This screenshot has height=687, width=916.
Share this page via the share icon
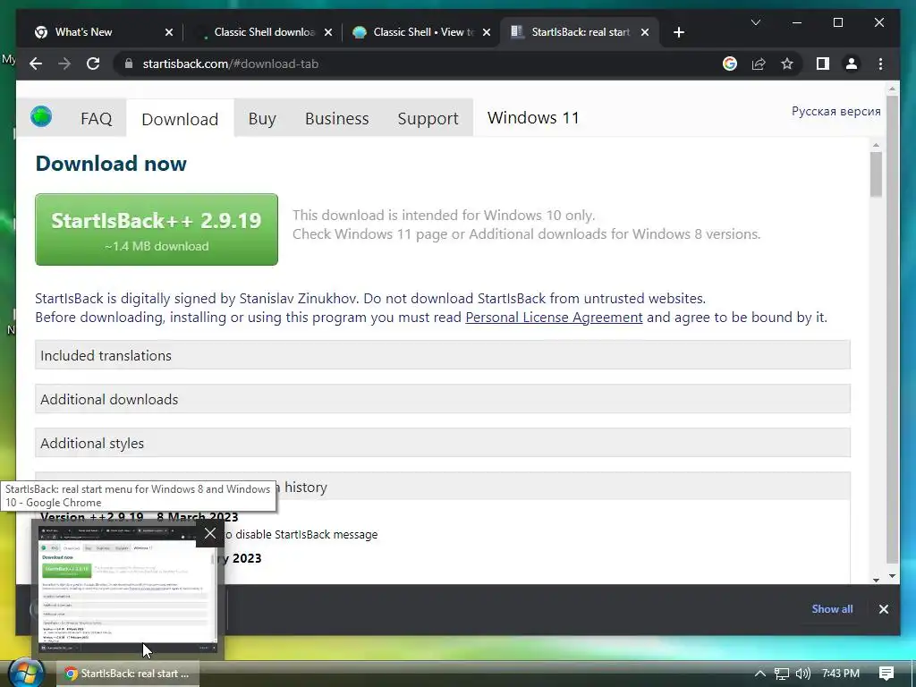point(759,64)
